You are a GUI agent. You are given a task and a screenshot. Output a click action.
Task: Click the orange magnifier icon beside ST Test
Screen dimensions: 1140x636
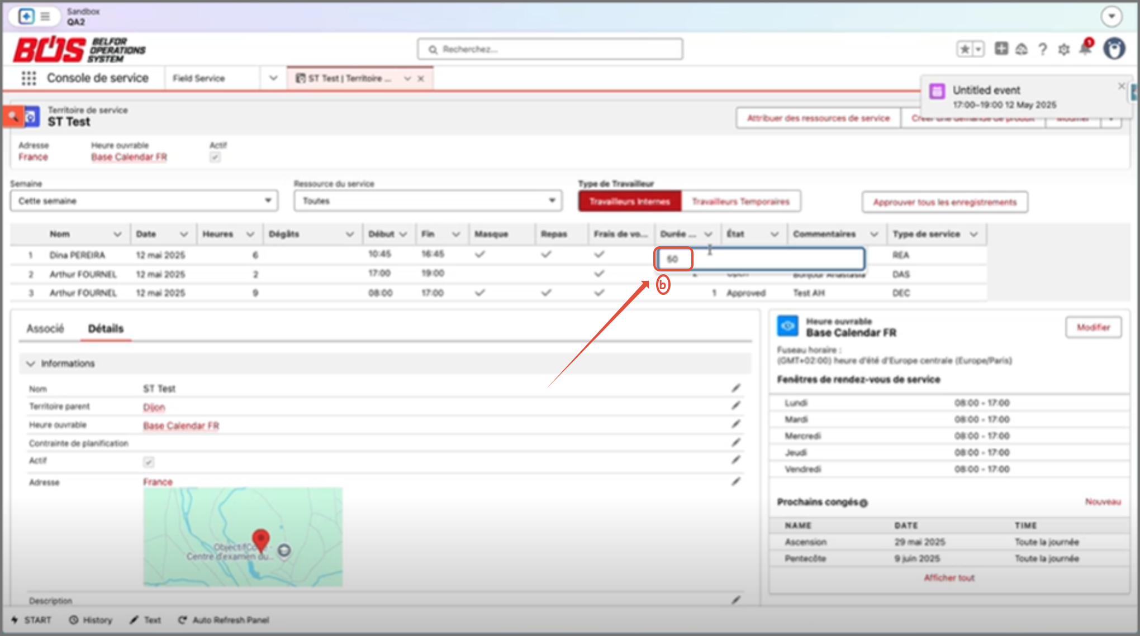pos(13,117)
